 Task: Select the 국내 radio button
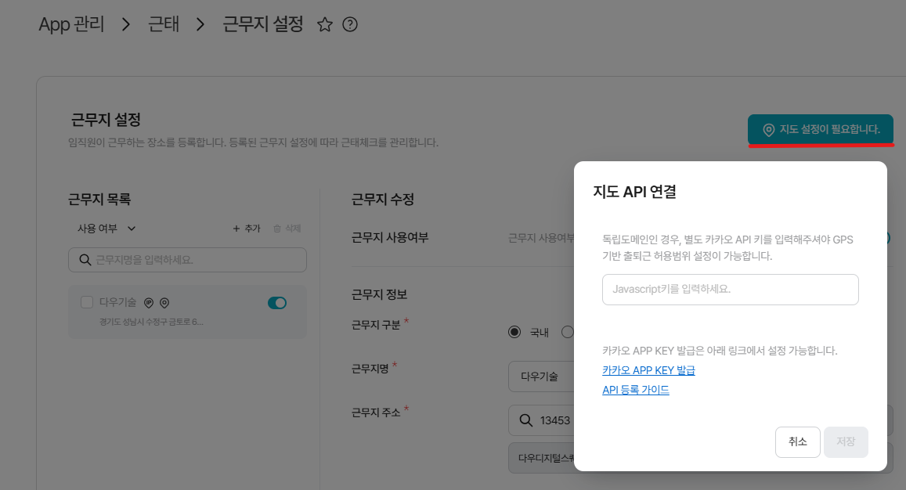point(514,332)
